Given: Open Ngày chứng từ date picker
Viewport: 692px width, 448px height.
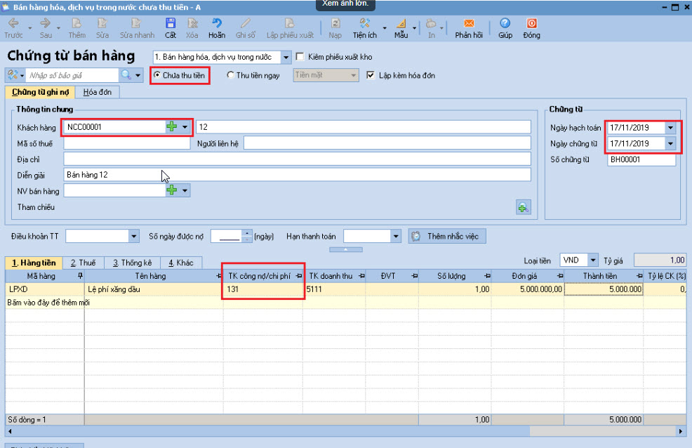Looking at the screenshot, I should (x=670, y=143).
